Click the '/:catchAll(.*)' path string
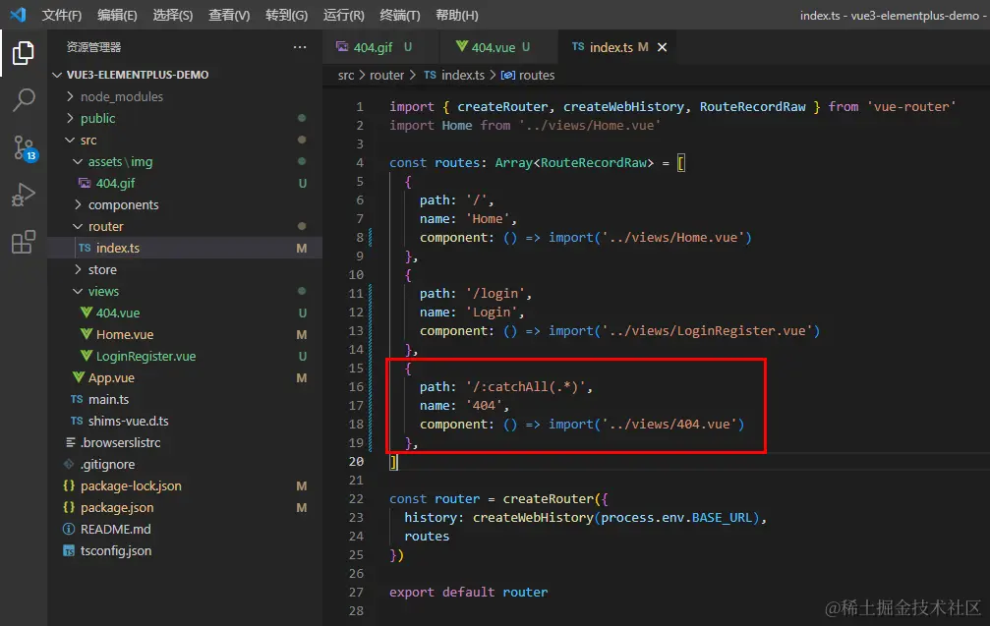The width and height of the screenshot is (990, 626). tap(525, 387)
